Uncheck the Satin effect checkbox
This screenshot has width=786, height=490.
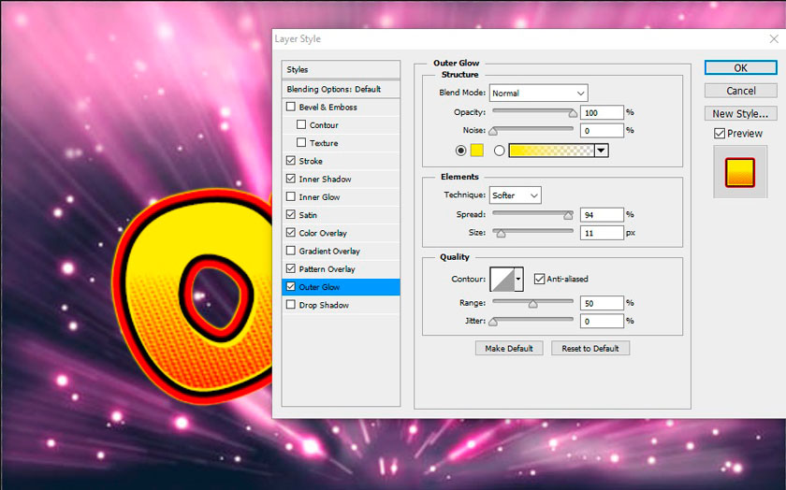291,215
